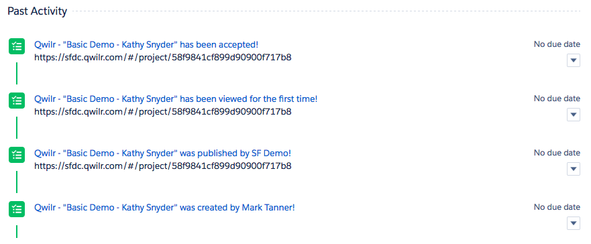Screen dimensions: 591x244
Task: Click task icon beside 'viewed for the first time' entry
Action: point(17,101)
